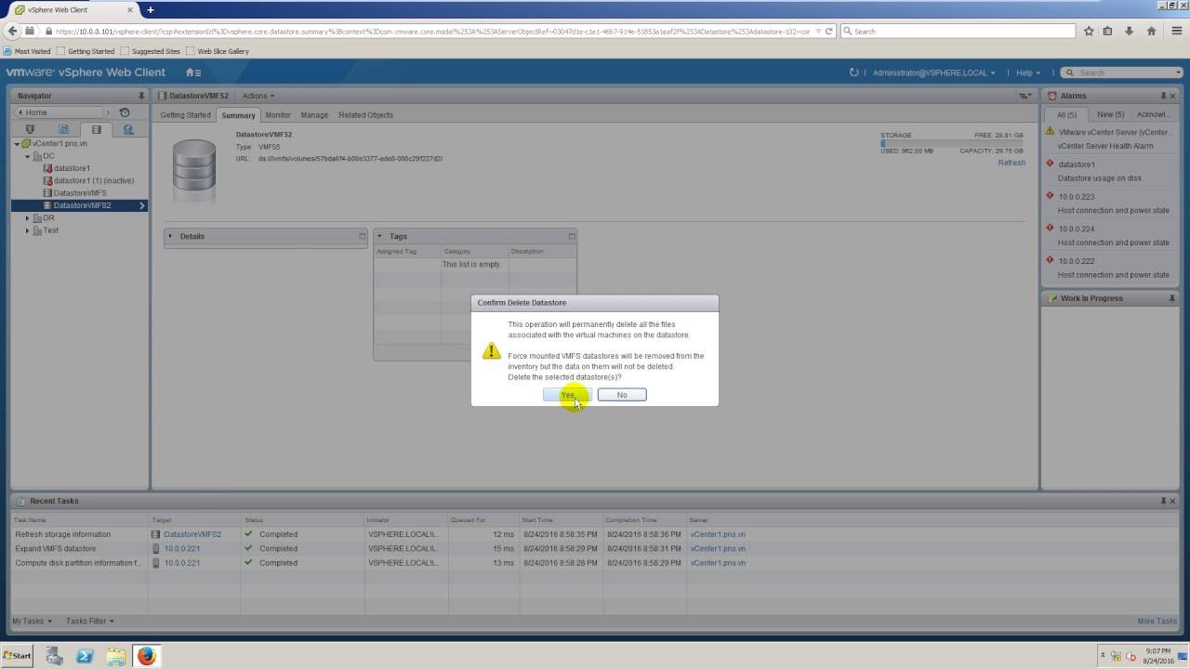The width and height of the screenshot is (1190, 669).
Task: Pin the Work In Progress panel
Action: pos(1171,298)
